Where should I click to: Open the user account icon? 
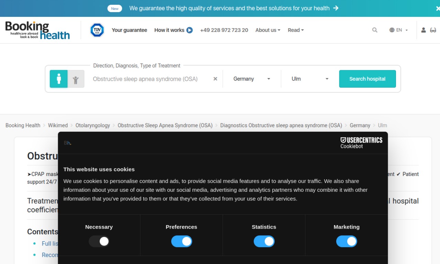(x=423, y=30)
